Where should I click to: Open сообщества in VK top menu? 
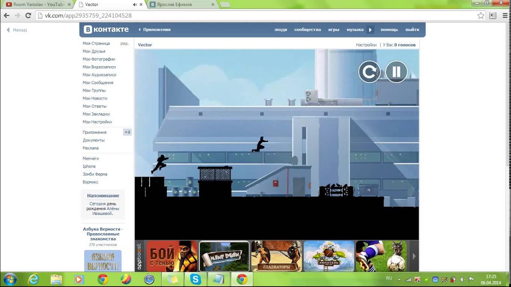pos(307,29)
